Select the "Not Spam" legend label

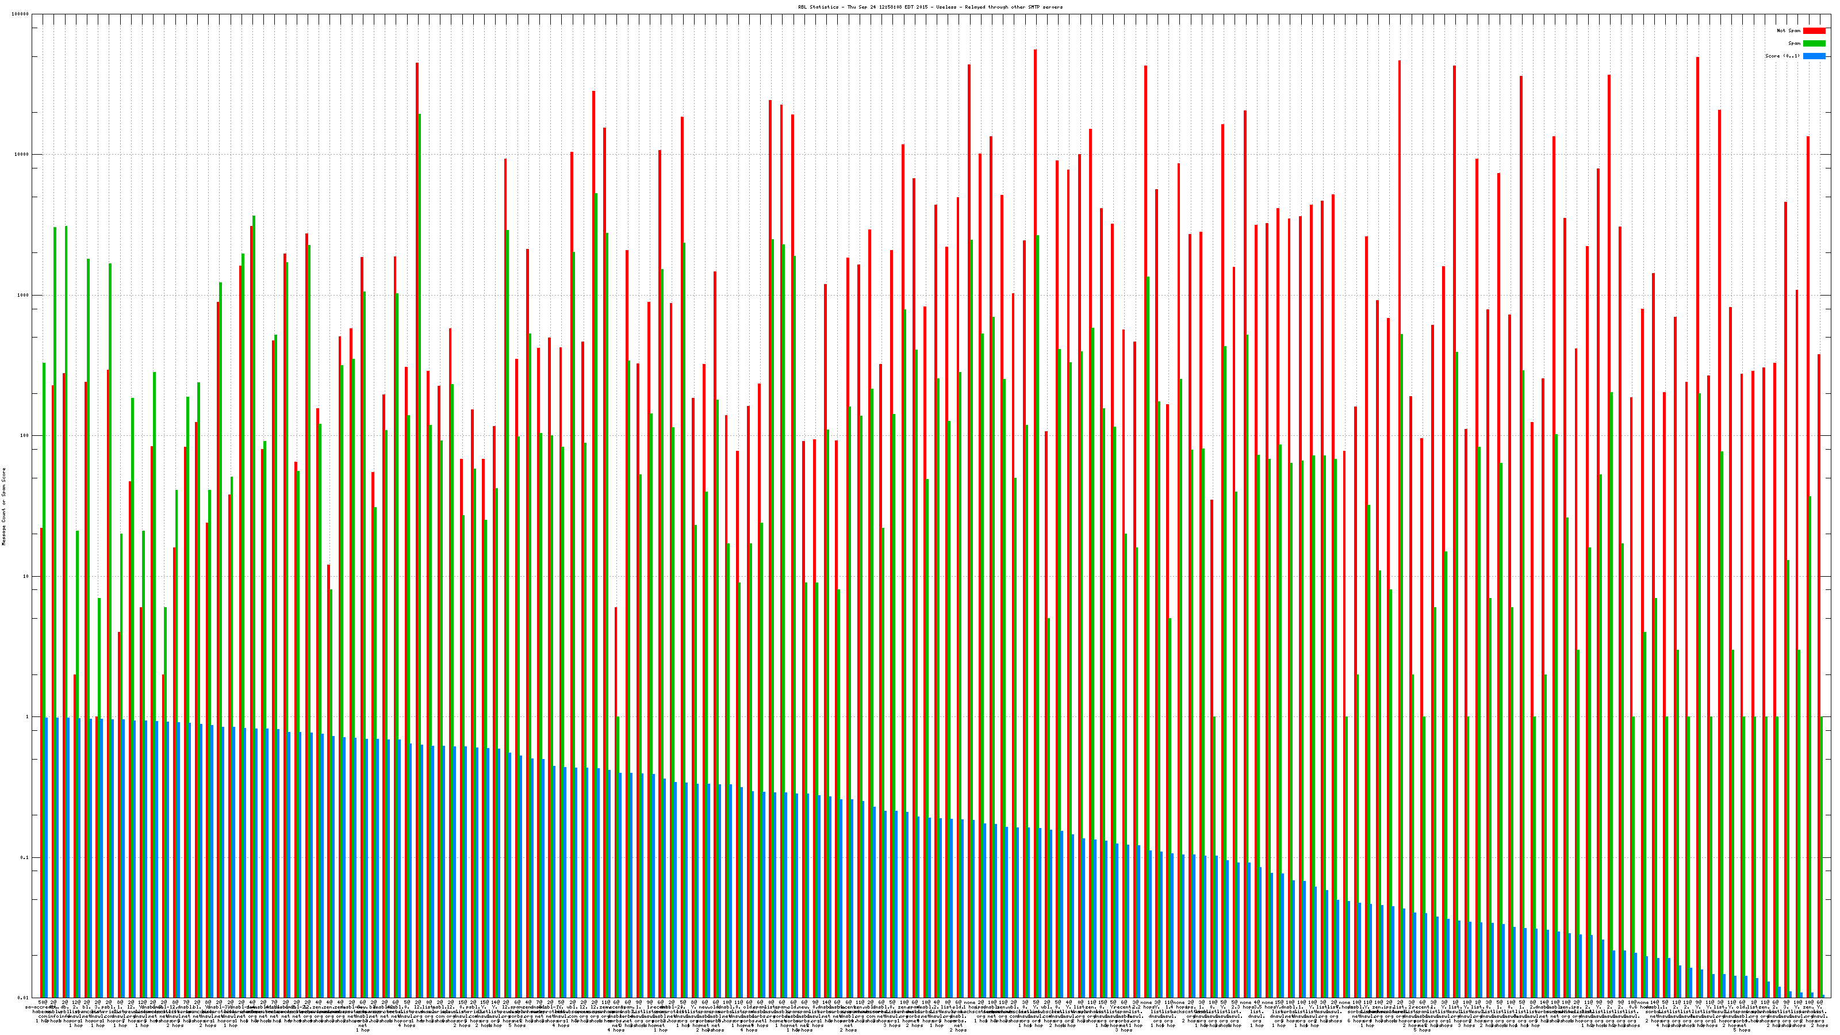click(x=1789, y=30)
